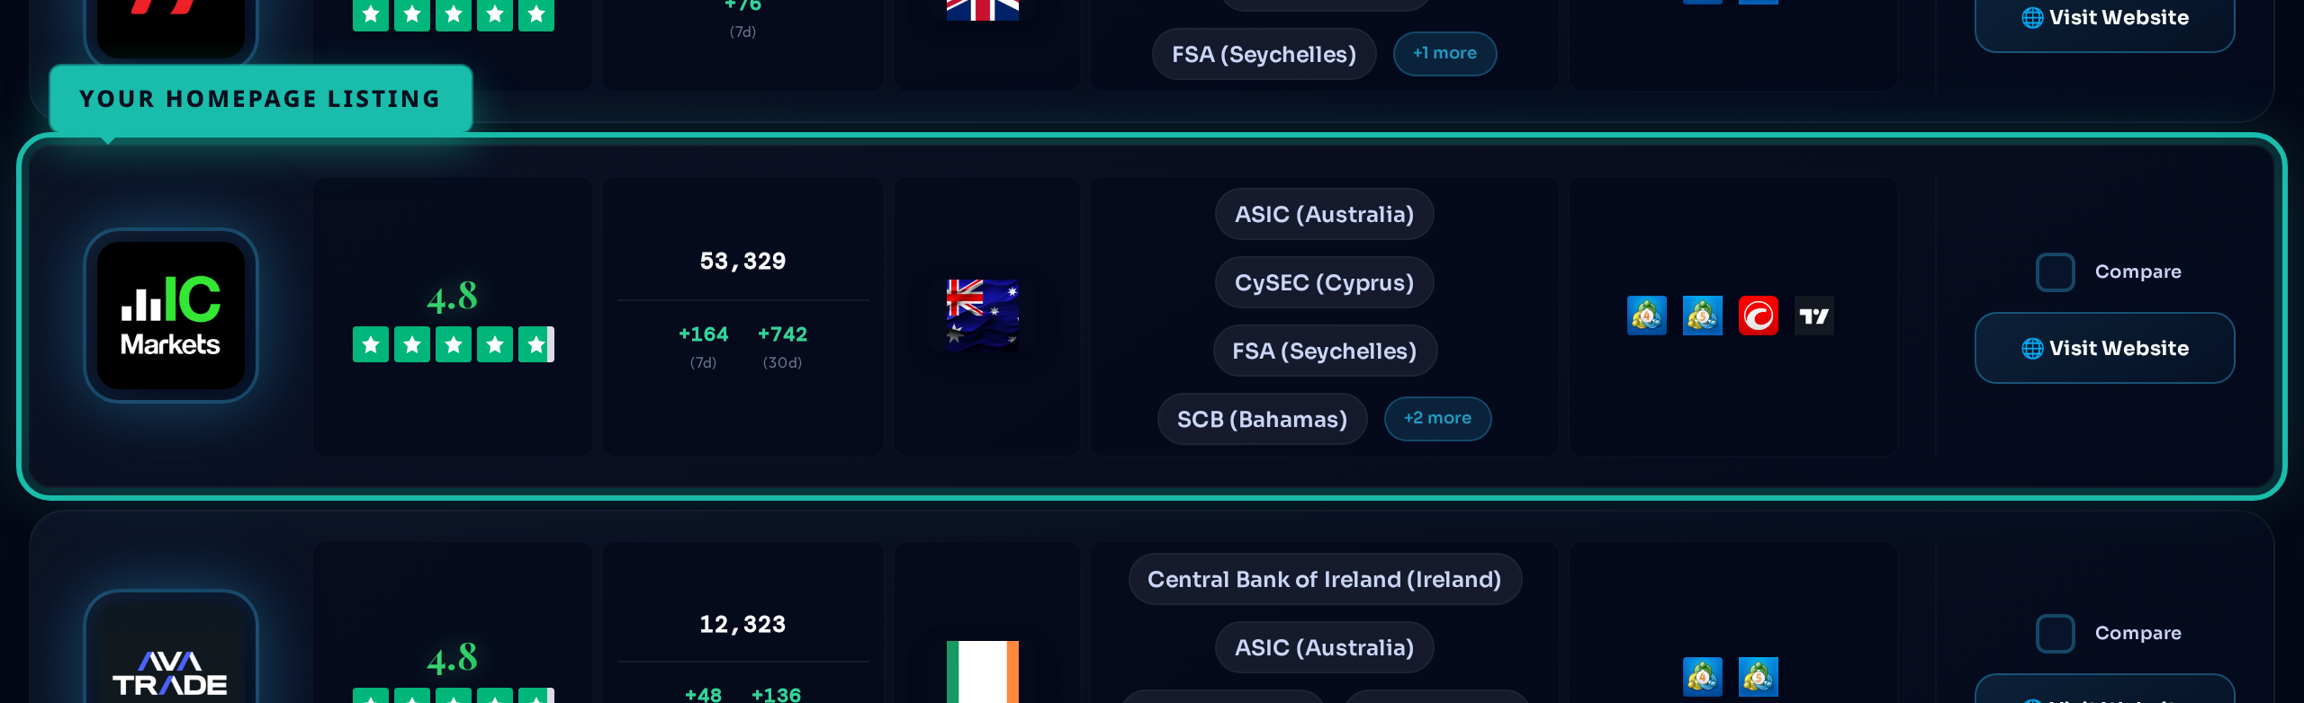Click the IC Markets 4.8 Trustpilot star rating
2304x703 pixels.
[x=453, y=344]
